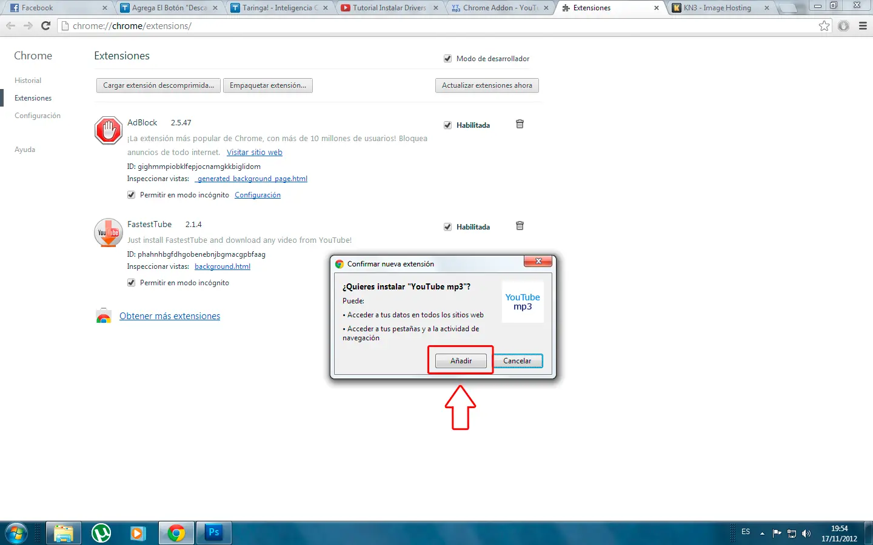Delete FastestTube with its trash icon
The width and height of the screenshot is (873, 545).
(x=520, y=226)
